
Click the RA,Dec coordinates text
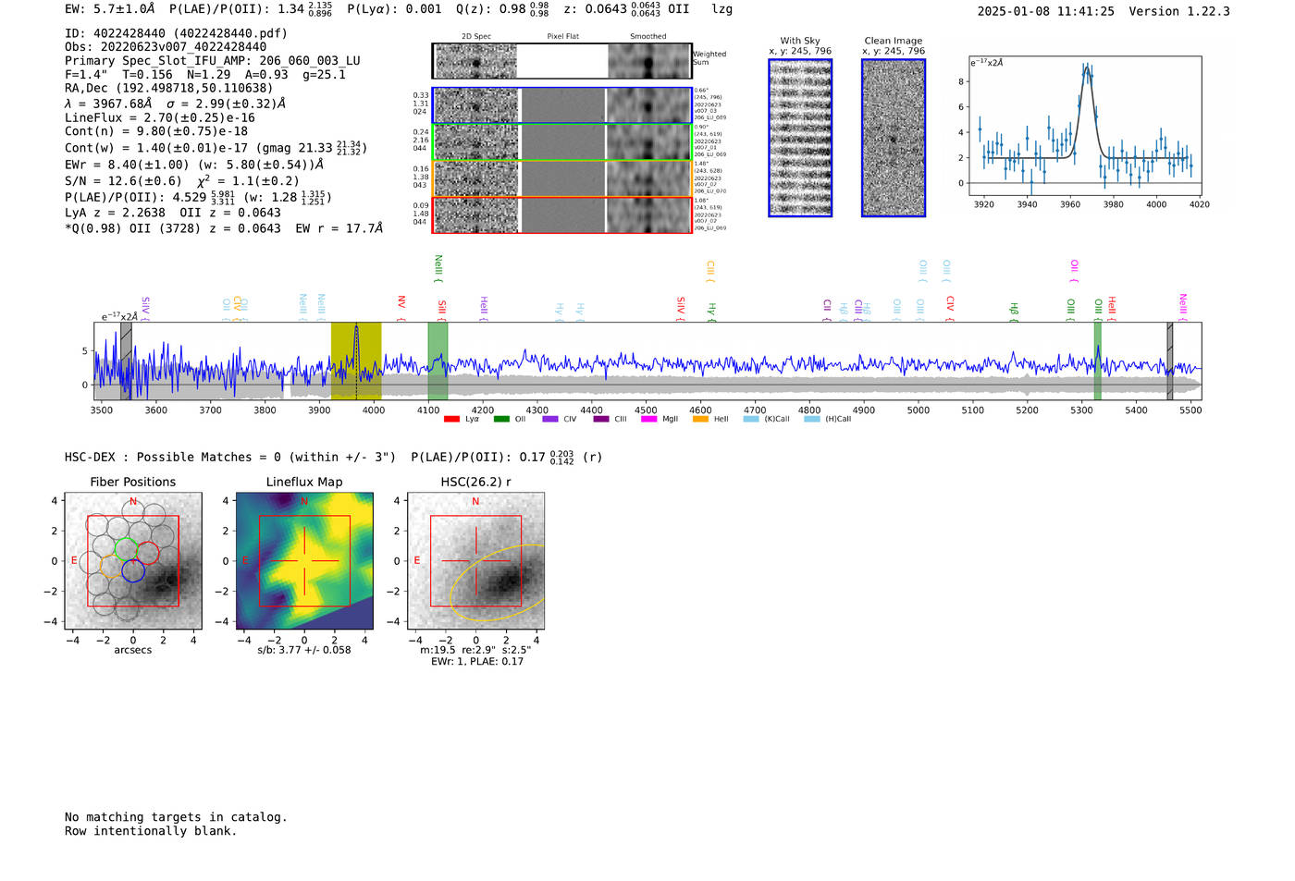pyautogui.click(x=169, y=89)
